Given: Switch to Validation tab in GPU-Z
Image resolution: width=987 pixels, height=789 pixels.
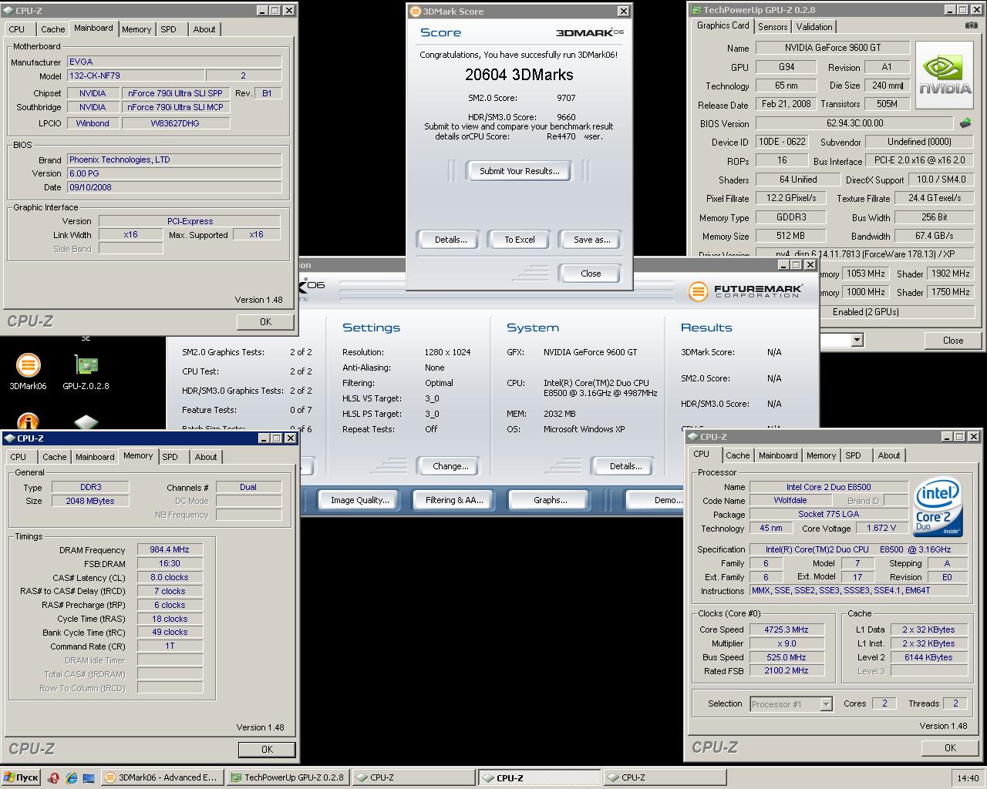Looking at the screenshot, I should tap(814, 26).
